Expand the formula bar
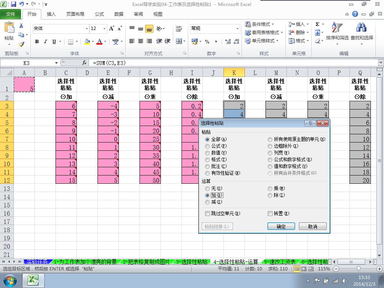This screenshot has width=384, height=288. [x=381, y=63]
